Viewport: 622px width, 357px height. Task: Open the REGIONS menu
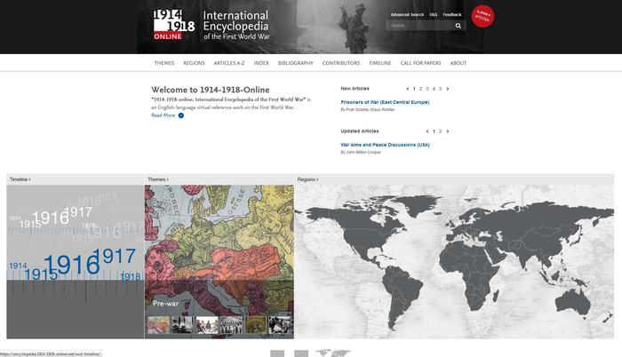pos(194,63)
